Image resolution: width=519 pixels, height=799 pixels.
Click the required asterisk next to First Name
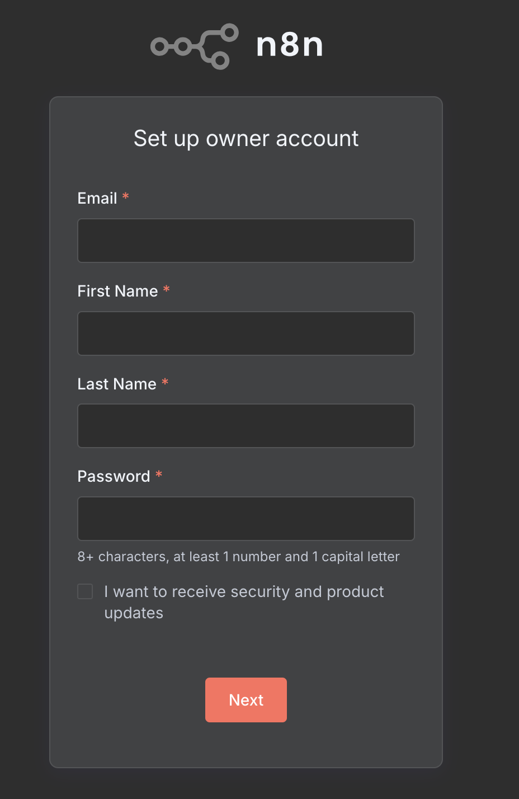(x=167, y=289)
